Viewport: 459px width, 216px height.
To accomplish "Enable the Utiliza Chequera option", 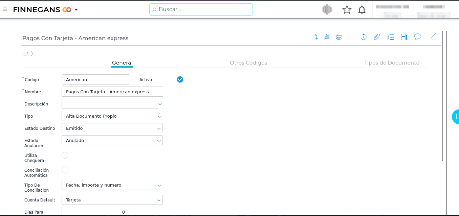I will point(65,155).
